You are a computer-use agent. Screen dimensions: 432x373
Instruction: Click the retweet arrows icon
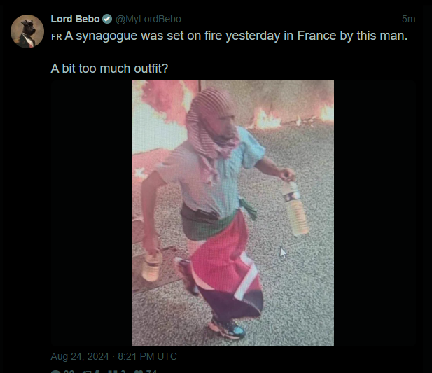(87, 372)
